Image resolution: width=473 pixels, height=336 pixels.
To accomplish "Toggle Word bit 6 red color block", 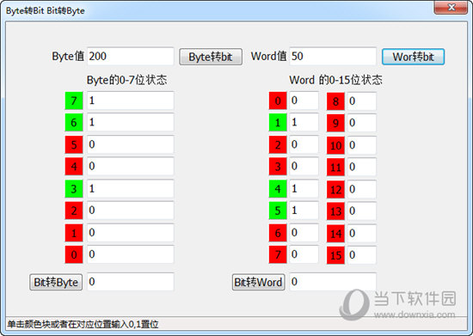I will [x=278, y=233].
